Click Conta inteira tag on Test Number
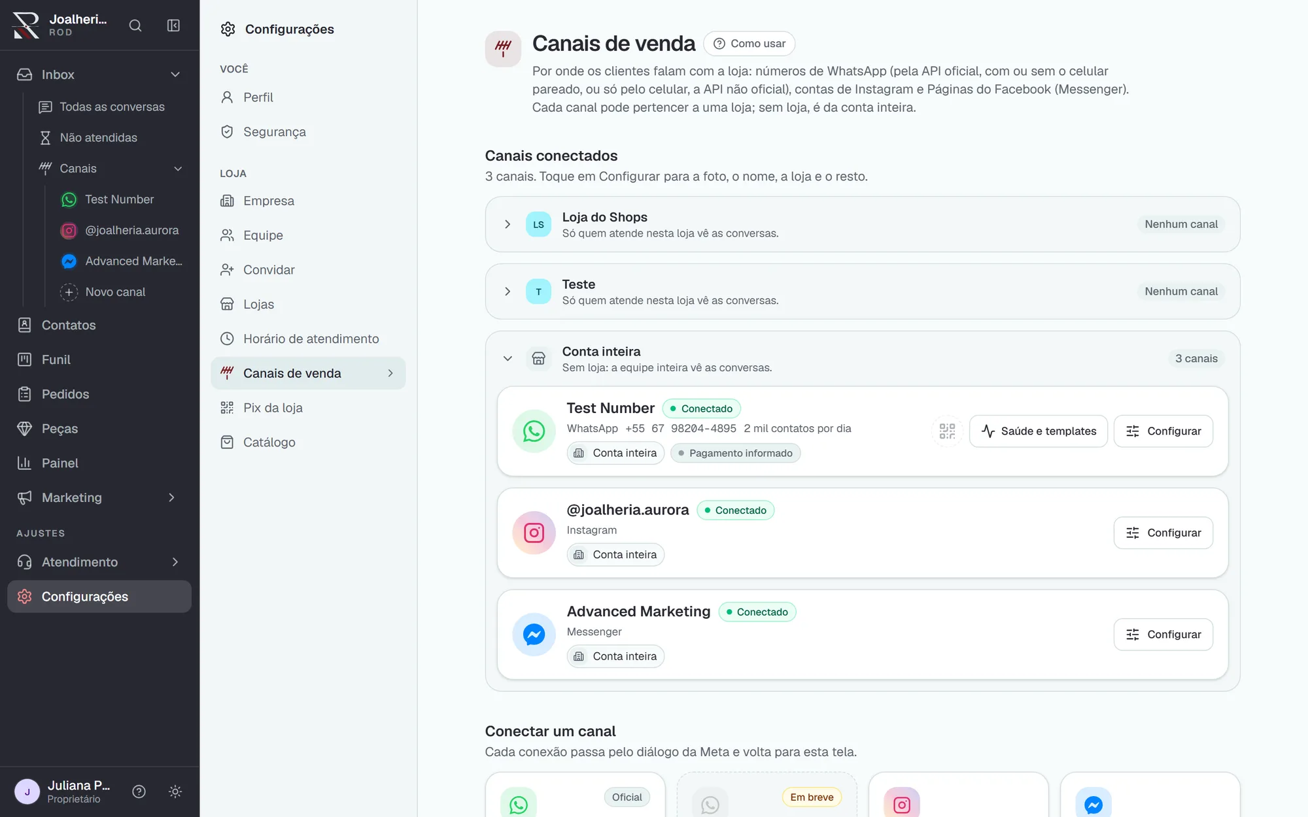The image size is (1308, 817). tap(615, 453)
